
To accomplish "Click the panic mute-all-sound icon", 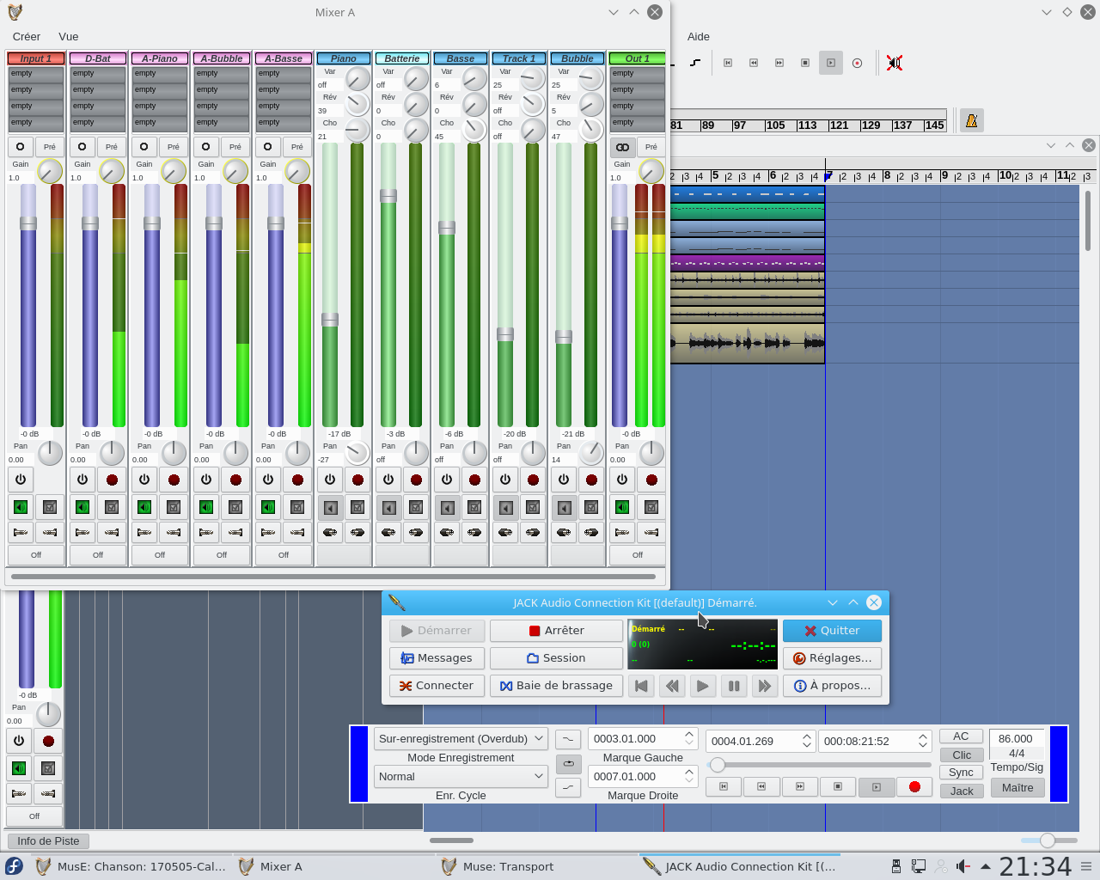I will point(895,63).
